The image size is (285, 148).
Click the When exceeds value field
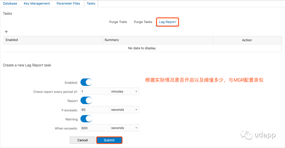tap(95, 128)
